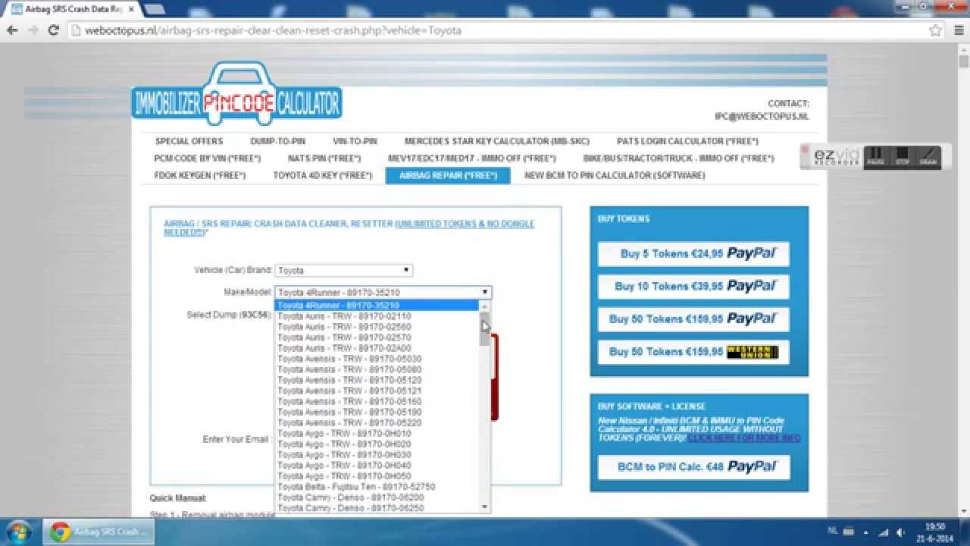Choose Toyota Avensis - TRW - 89170-05160

click(x=377, y=401)
